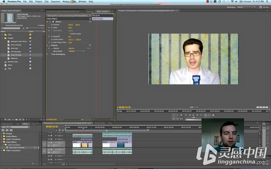This screenshot has width=271, height=169.
Task: Switch Project panel to icon view
Action: [5, 120]
